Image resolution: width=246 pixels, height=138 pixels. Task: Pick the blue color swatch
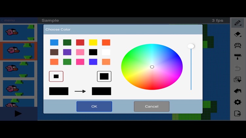(54, 43)
